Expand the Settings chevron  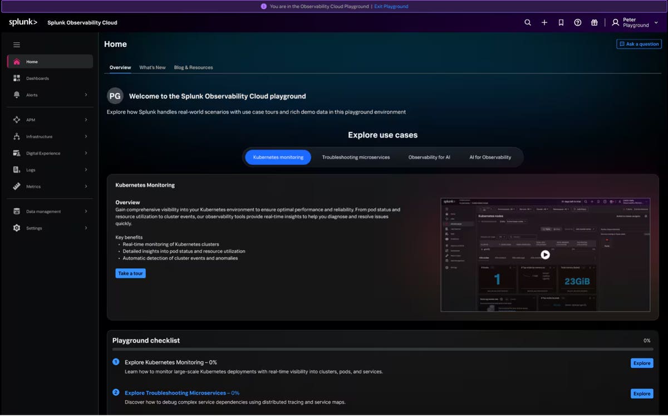pos(86,228)
